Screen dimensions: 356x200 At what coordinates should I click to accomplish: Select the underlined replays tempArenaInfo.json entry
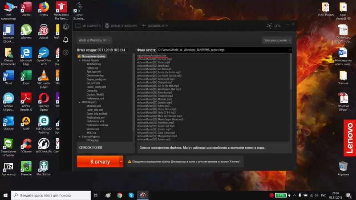pos(152,56)
